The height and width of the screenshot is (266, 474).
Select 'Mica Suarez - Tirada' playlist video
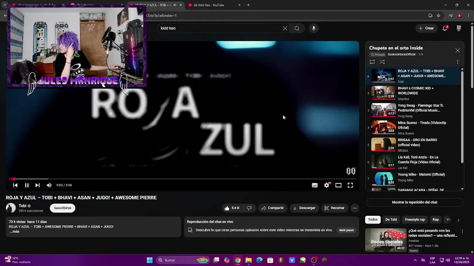click(413, 128)
